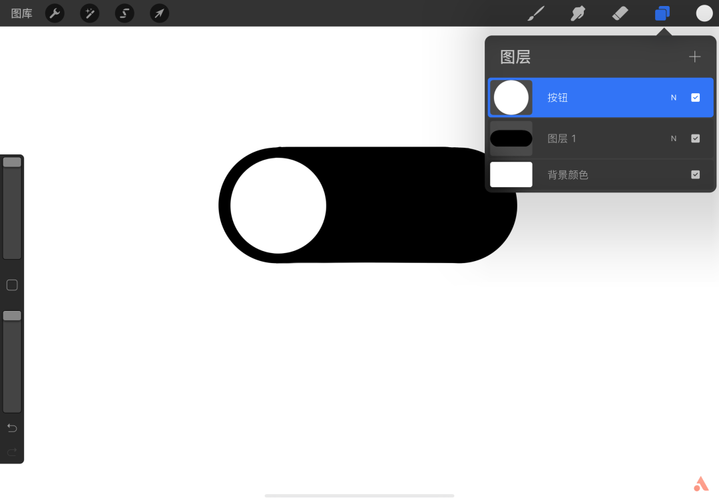Open the active color circle
Screen dimensions: 719x502
coord(704,13)
